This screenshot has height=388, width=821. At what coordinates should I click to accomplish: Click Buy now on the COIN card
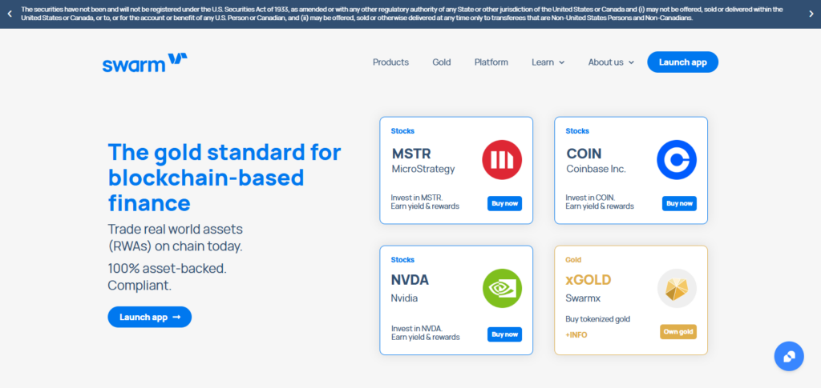(x=679, y=204)
